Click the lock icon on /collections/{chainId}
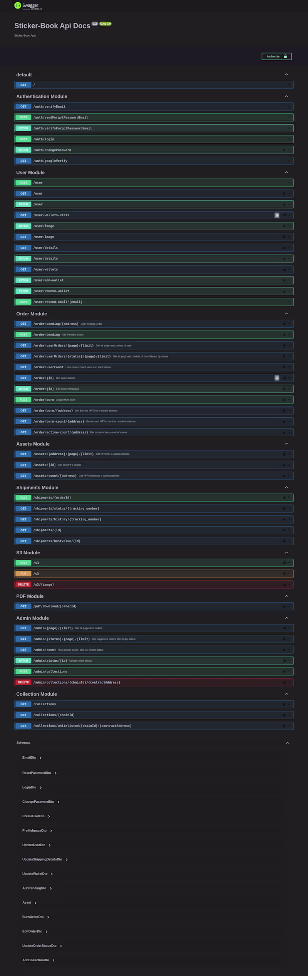 tap(284, 715)
